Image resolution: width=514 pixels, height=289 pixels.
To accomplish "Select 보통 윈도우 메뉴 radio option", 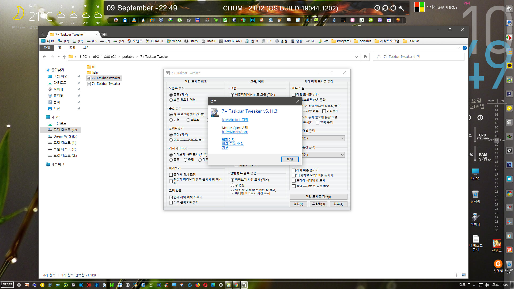I will (x=182, y=100).
